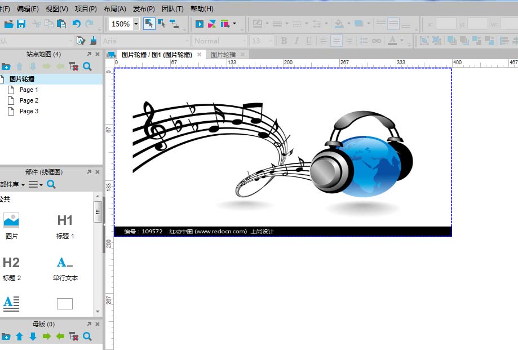Screen dimensions: 518x350
Task: Click the Cut scissors icon
Action: 37,24
